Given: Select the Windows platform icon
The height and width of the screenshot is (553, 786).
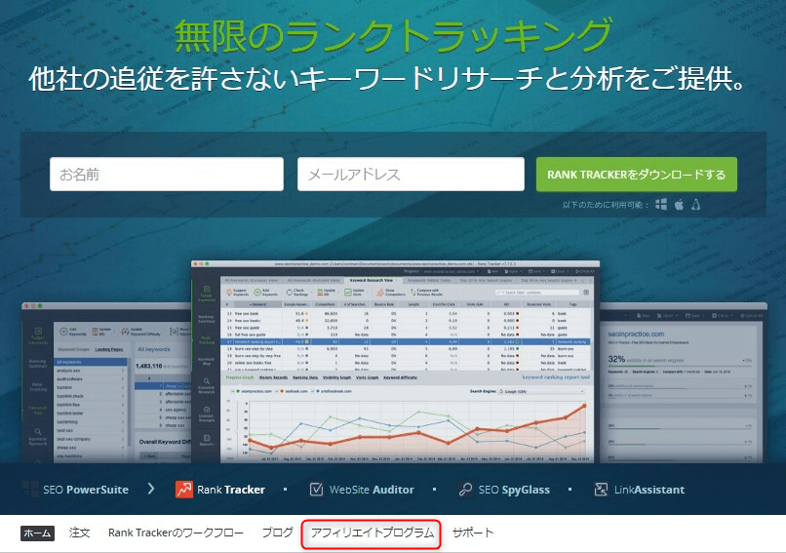Looking at the screenshot, I should (661, 204).
